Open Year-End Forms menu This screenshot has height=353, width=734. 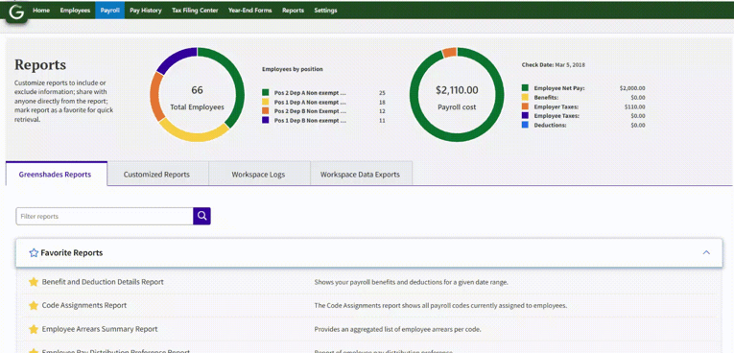(250, 11)
